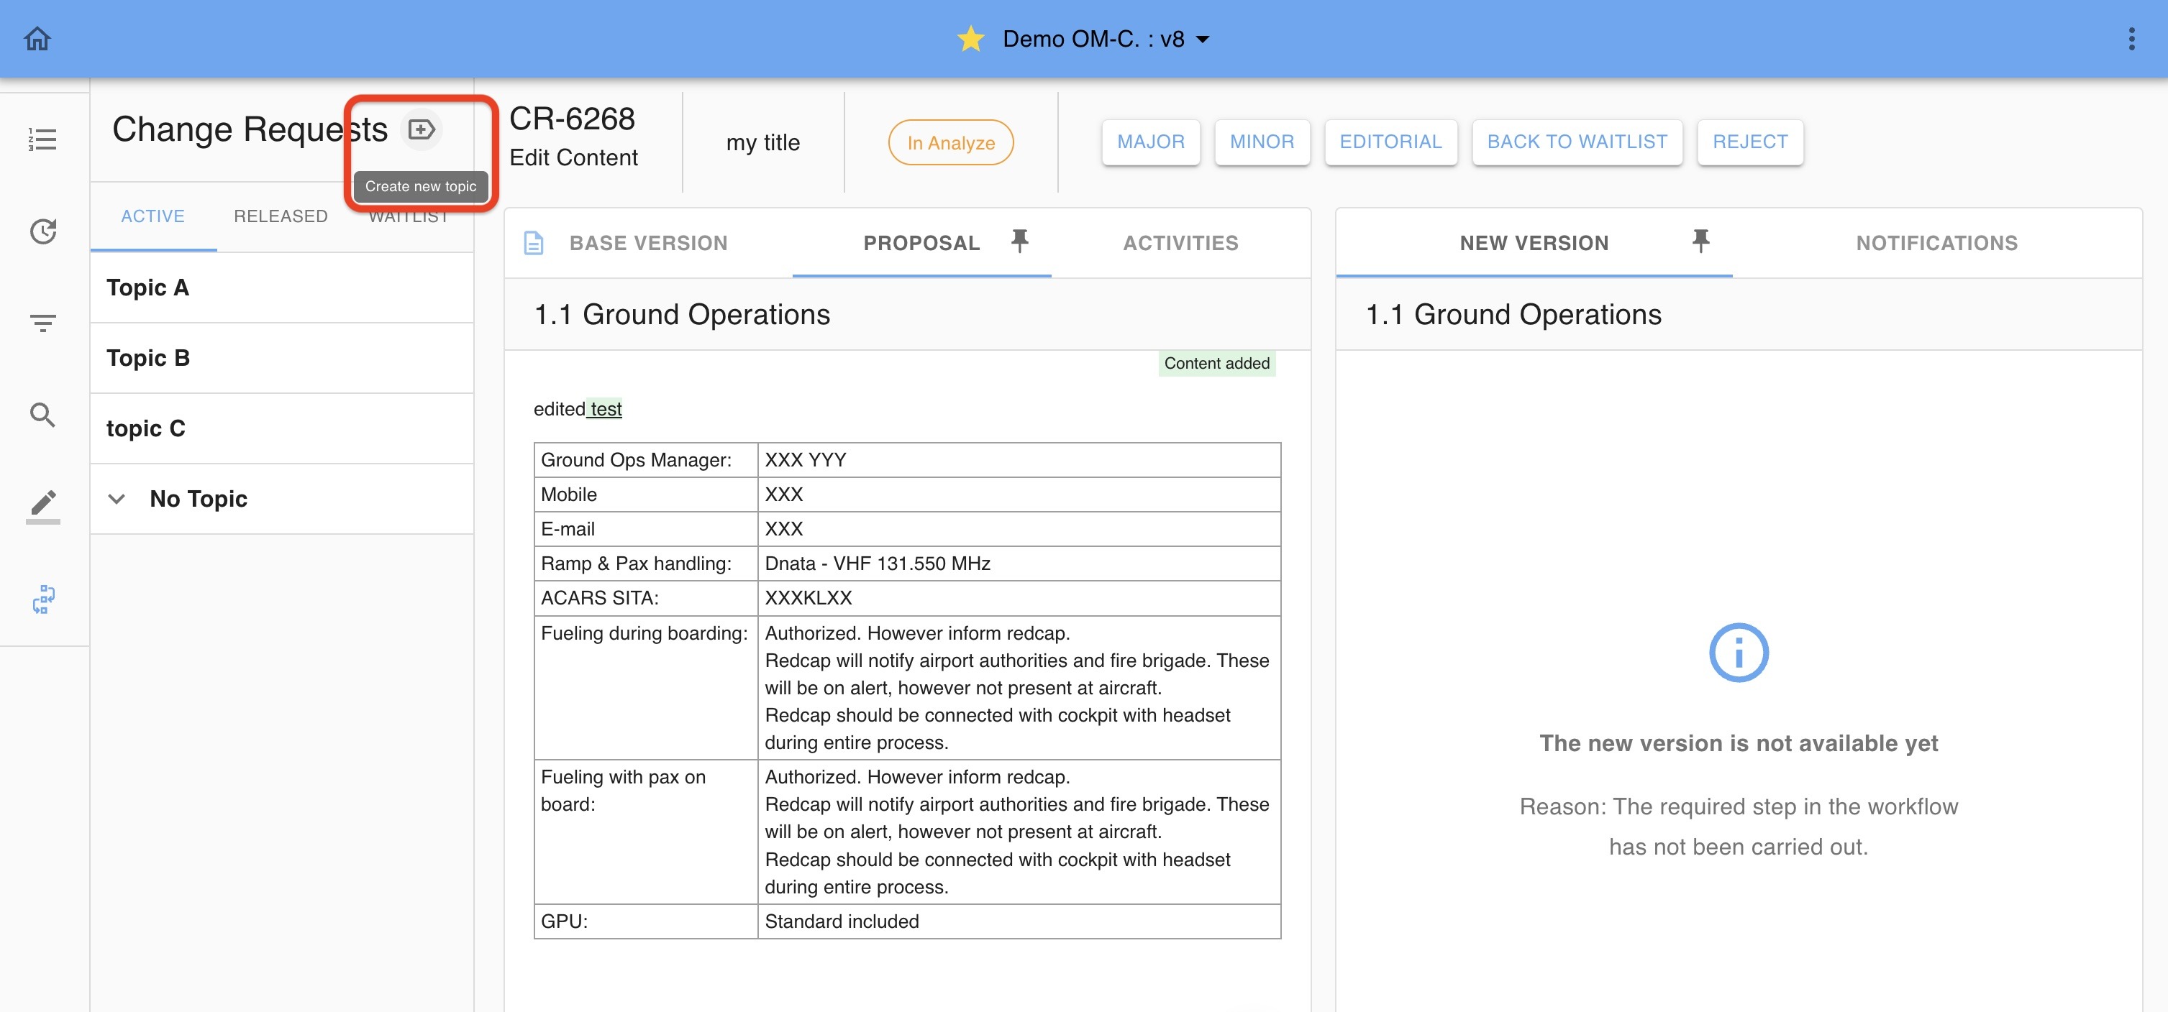Click the home icon in header

(x=37, y=39)
